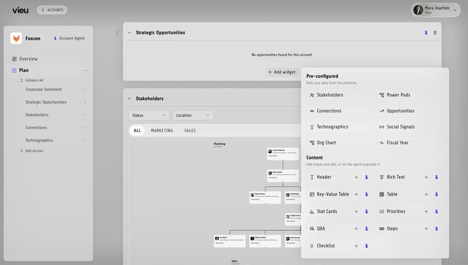This screenshot has height=265, width=468.
Task: Open Corporate Sentiment section
Action: [x=43, y=89]
